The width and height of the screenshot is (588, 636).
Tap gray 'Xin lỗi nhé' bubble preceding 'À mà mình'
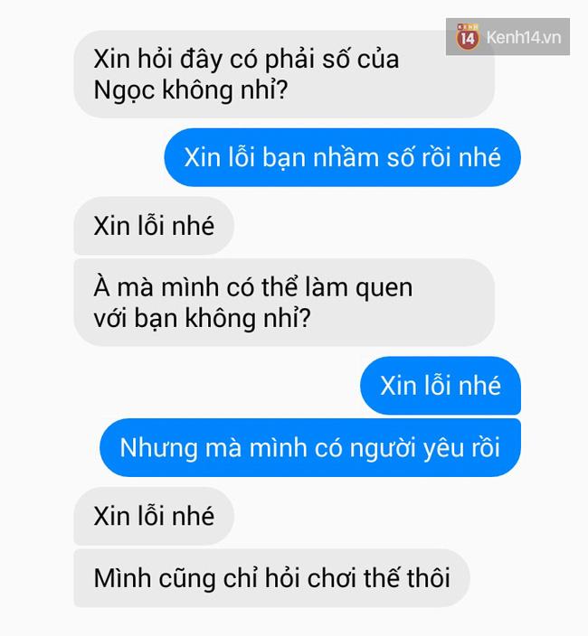tap(154, 226)
